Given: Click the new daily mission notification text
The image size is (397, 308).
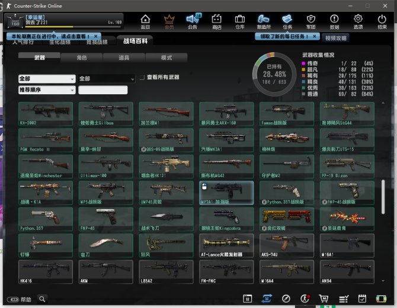Looking at the screenshot, I should (x=284, y=36).
